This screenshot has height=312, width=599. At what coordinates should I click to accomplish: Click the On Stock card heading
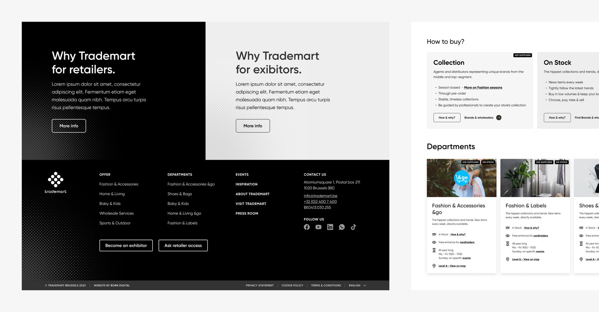(x=558, y=63)
